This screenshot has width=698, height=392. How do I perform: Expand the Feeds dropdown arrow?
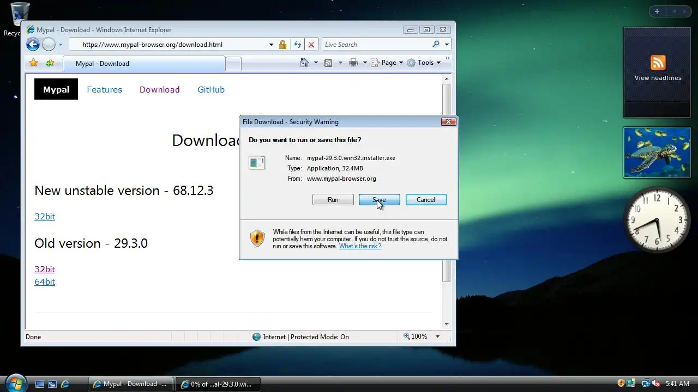340,63
